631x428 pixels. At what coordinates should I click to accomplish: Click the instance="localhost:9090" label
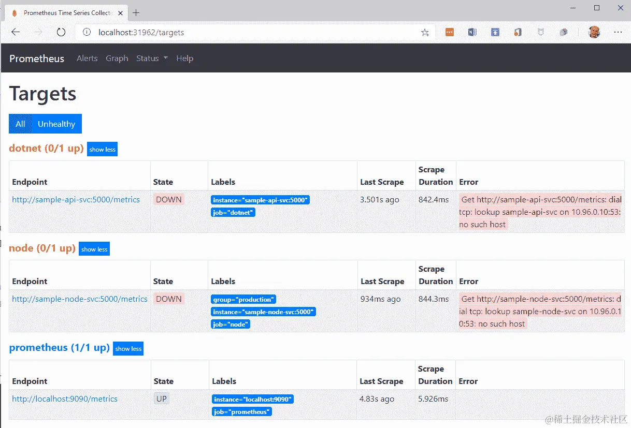tap(253, 399)
